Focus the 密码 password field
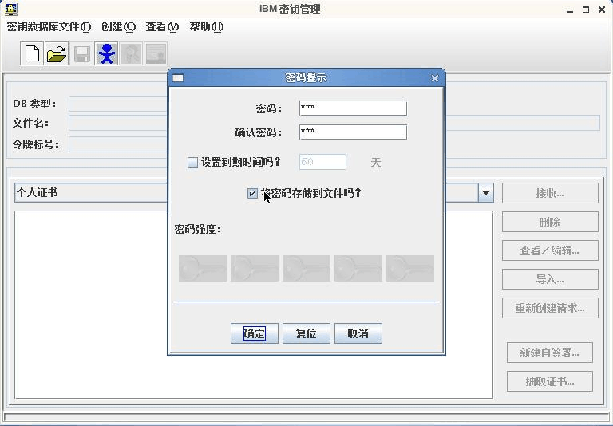 tap(353, 108)
